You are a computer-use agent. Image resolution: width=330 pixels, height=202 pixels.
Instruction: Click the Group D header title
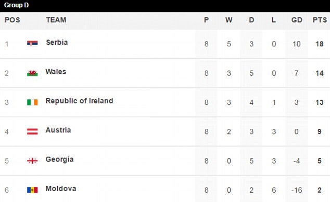pos(16,5)
